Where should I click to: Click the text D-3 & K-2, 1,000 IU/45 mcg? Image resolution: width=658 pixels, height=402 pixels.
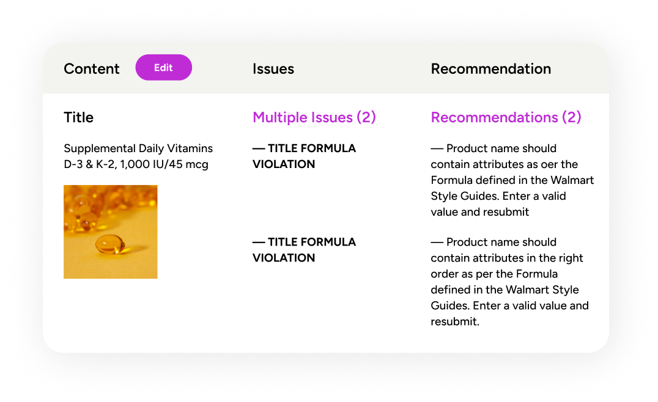pos(136,164)
